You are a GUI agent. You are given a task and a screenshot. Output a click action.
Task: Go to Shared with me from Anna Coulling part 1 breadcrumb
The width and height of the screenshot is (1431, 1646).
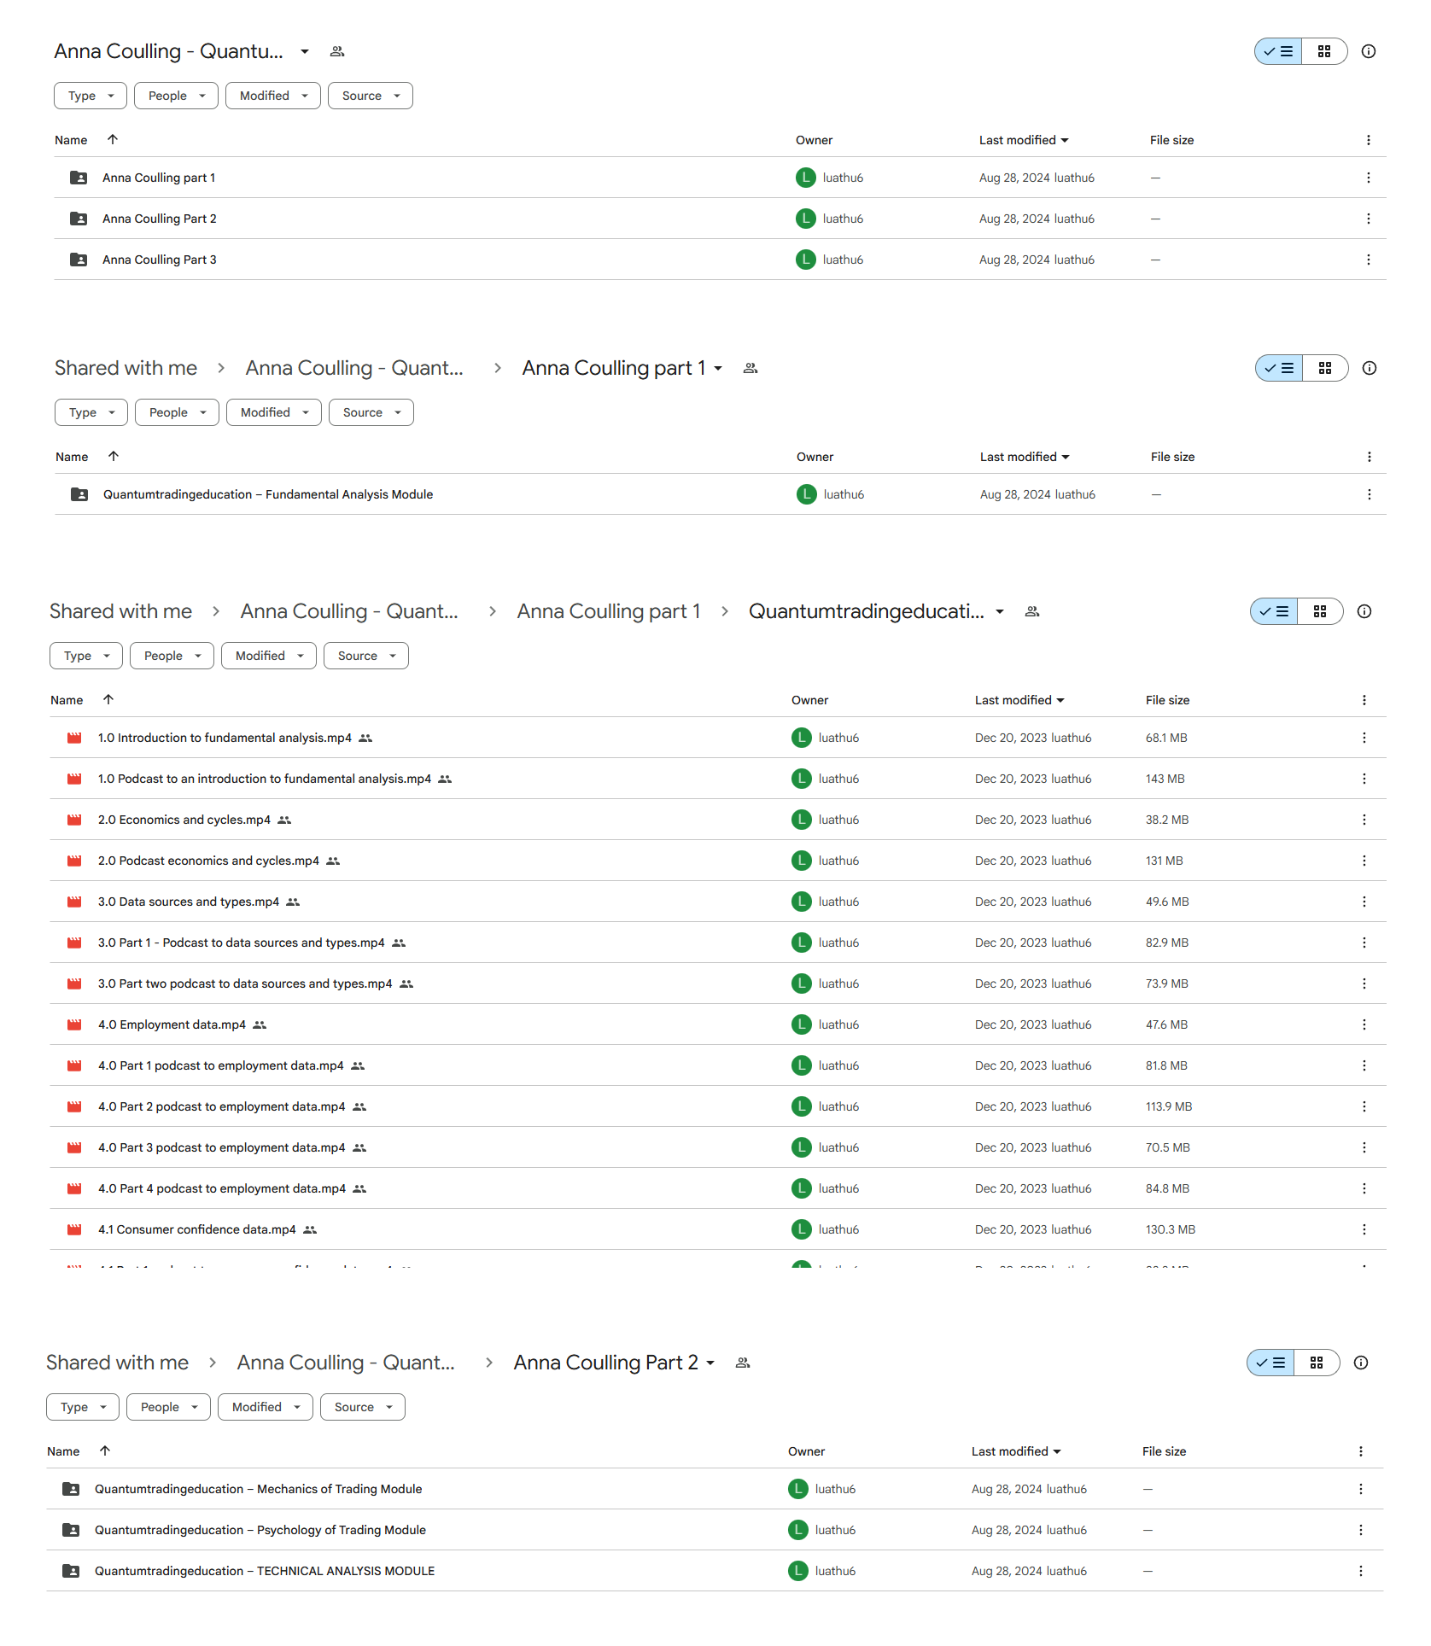(x=126, y=368)
